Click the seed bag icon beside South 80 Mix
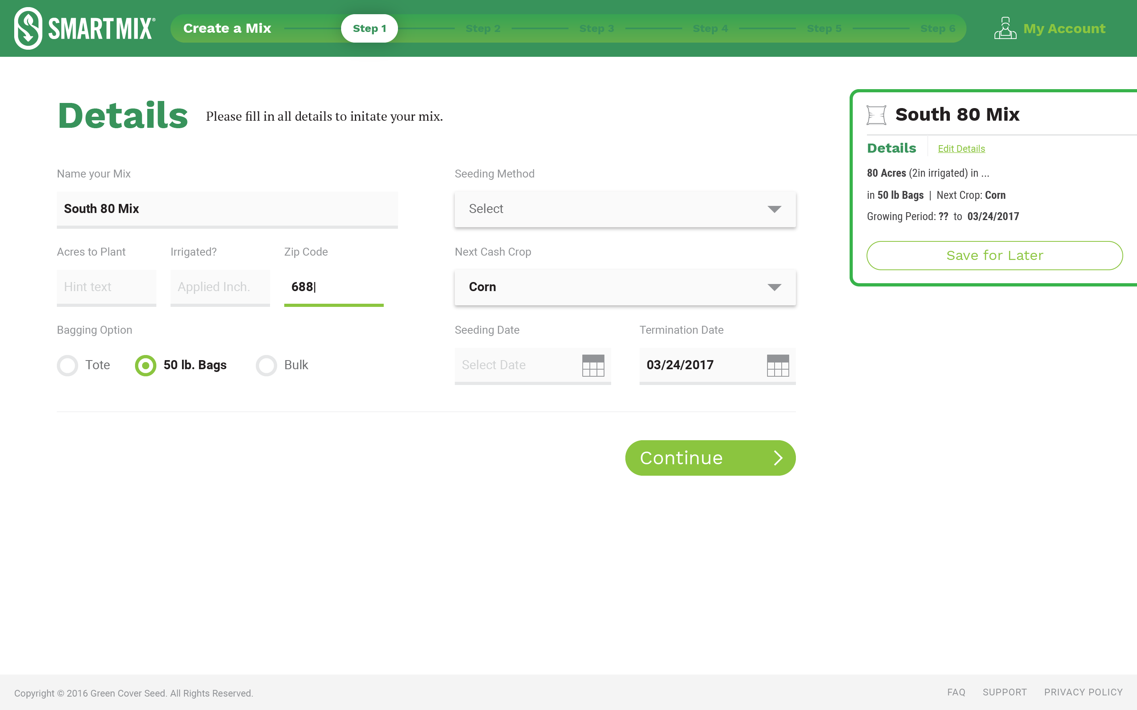This screenshot has height=710, width=1137. (876, 115)
